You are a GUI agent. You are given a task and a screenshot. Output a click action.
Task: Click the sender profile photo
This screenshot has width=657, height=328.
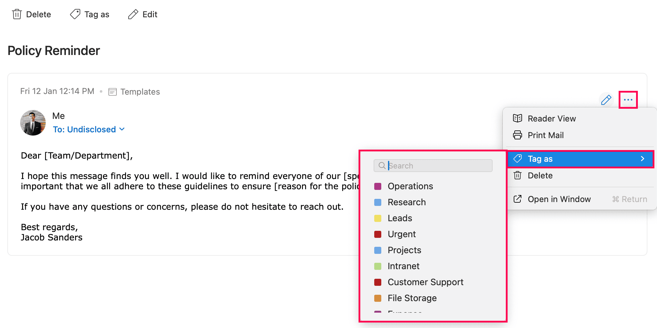tap(33, 123)
